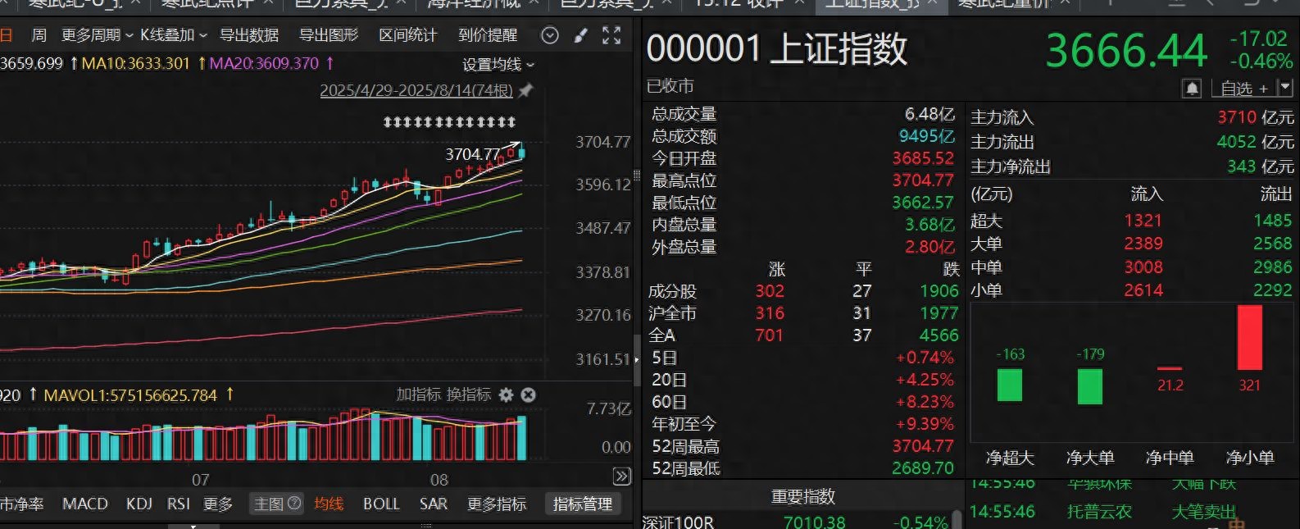Close the volume indicator panel

coord(529,394)
